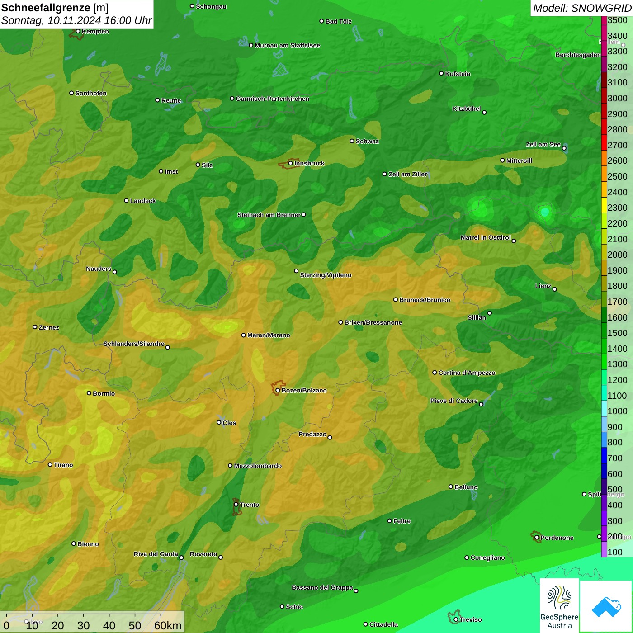Click the 'Murnau am Staffelsee' label
The image size is (633, 633).
click(287, 45)
